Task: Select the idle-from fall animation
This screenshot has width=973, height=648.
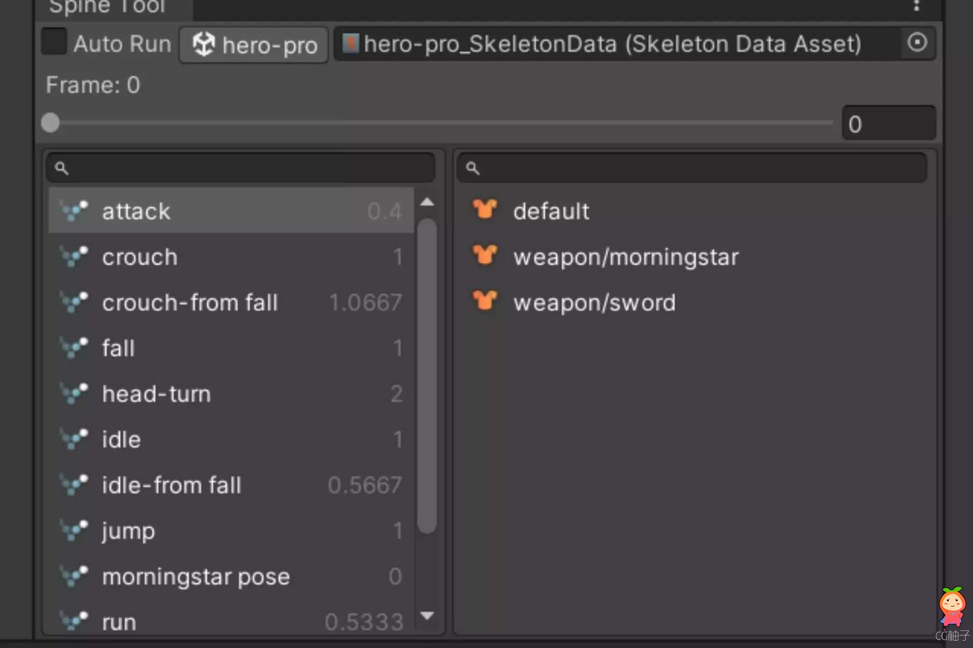Action: pos(231,484)
